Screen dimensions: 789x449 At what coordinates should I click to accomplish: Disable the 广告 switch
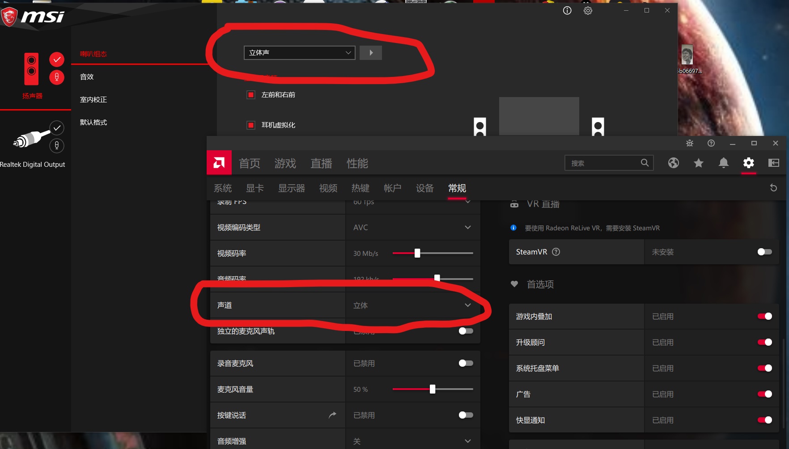coord(765,394)
